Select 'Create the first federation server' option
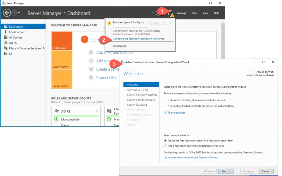The width and height of the screenshot is (282, 176). tap(165, 141)
